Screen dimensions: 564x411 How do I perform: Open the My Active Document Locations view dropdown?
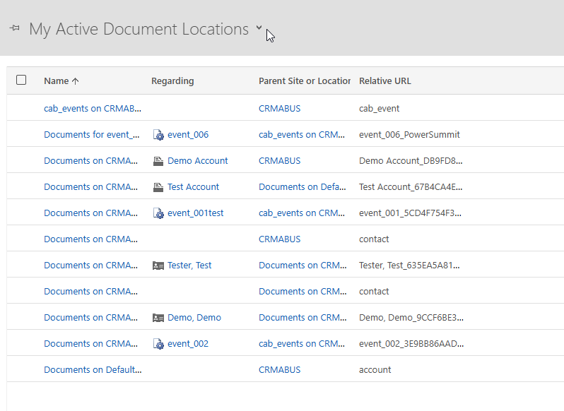259,28
